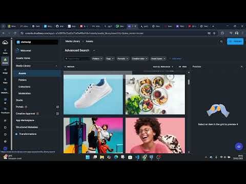Click into the search input field
The width and height of the screenshot is (246, 184).
click(x=77, y=59)
